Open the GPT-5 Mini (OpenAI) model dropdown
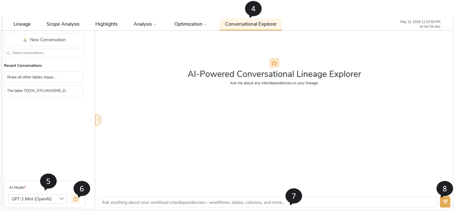The height and width of the screenshot is (212, 456). point(37,199)
